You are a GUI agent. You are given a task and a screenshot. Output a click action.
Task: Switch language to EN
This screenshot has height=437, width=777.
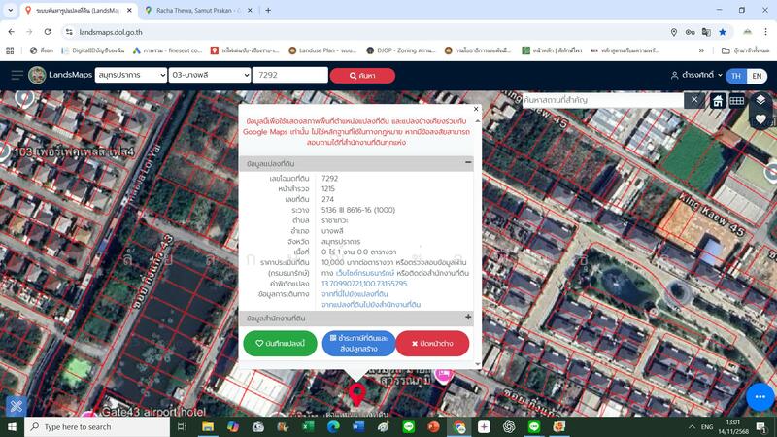pyautogui.click(x=758, y=75)
